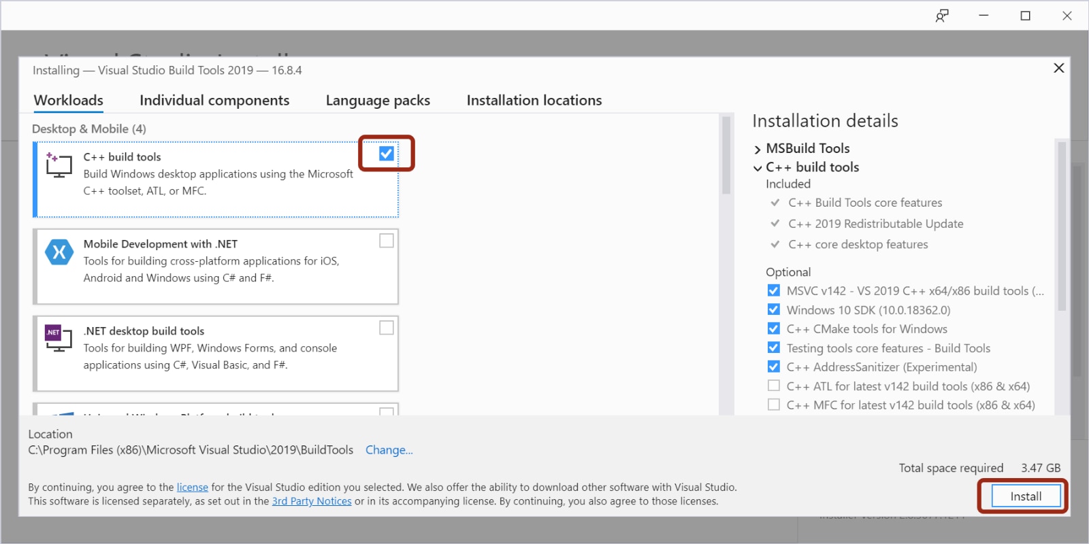
Task: Check .NET desktop build tools workload
Action: pyautogui.click(x=387, y=328)
